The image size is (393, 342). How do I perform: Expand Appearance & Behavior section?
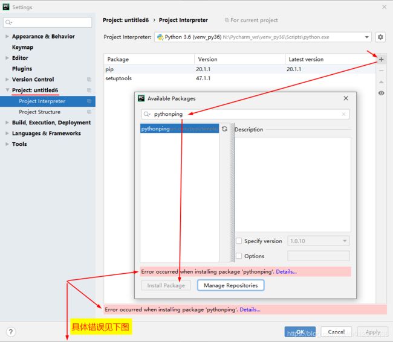[7, 37]
